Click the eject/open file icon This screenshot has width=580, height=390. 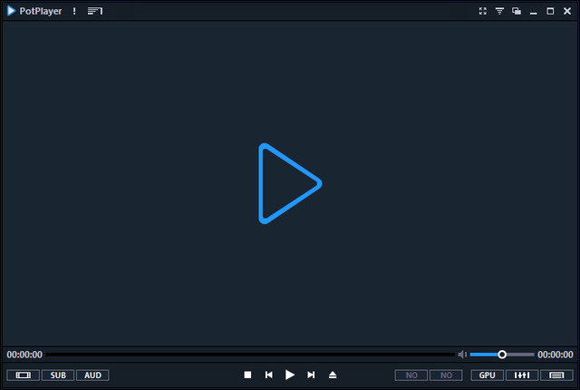[333, 375]
